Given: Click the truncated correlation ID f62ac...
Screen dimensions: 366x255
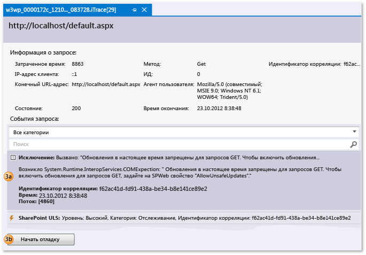Looking at the screenshot, I should tap(352, 64).
